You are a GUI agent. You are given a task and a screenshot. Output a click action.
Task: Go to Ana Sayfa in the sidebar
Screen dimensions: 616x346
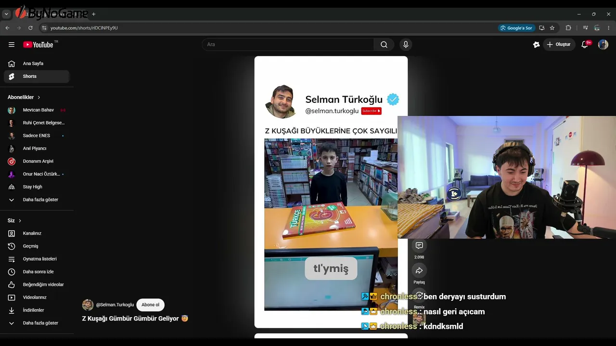click(37, 63)
